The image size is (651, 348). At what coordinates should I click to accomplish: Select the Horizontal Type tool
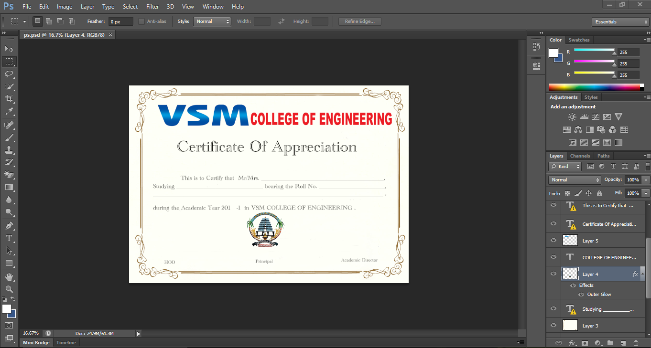pos(9,238)
